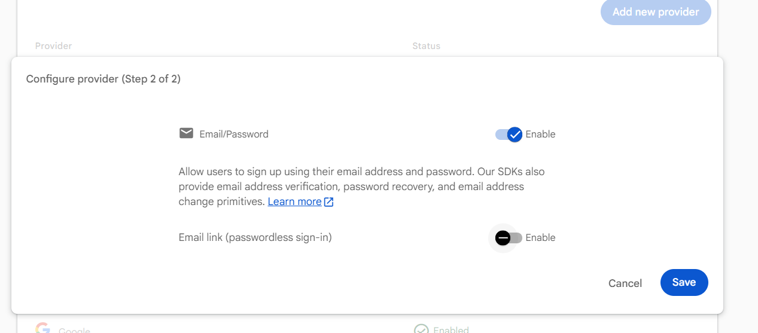Save the provider settings
This screenshot has height=333, width=758.
(x=684, y=282)
